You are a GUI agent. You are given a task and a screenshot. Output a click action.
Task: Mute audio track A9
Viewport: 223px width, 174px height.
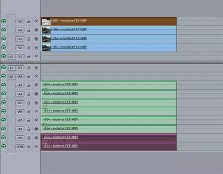click(4, 138)
